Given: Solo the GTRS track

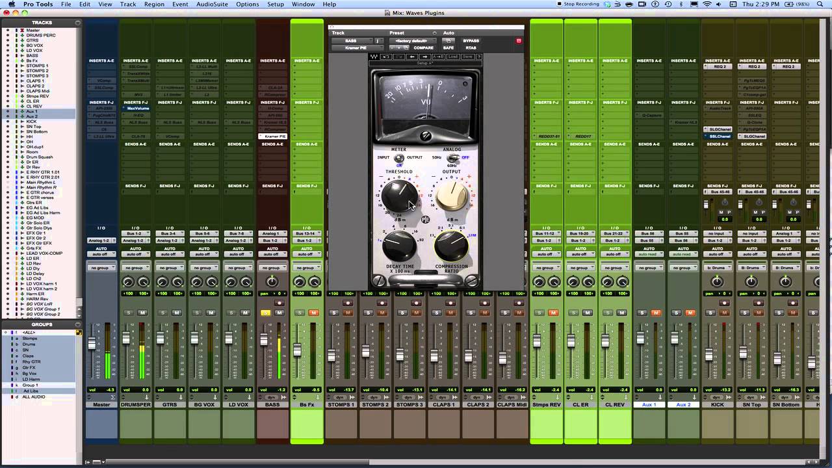Looking at the screenshot, I should pos(163,313).
